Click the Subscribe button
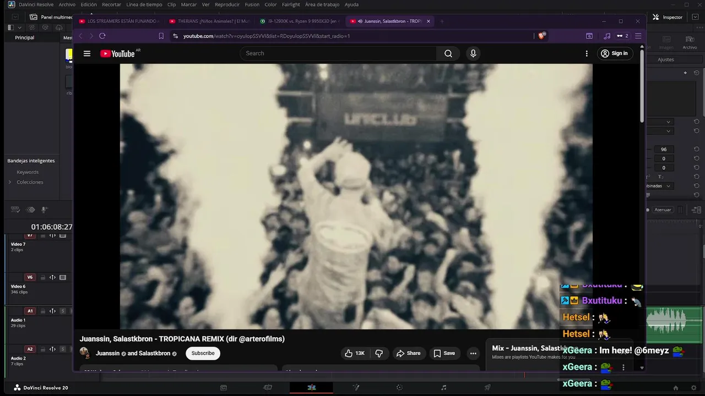The image size is (705, 396). 203,353
